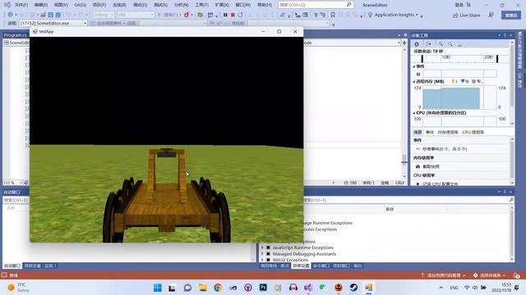Image resolution: width=526 pixels, height=295 pixels.
Task: Open the Application Insights dropdown arrow
Action: click(417, 15)
